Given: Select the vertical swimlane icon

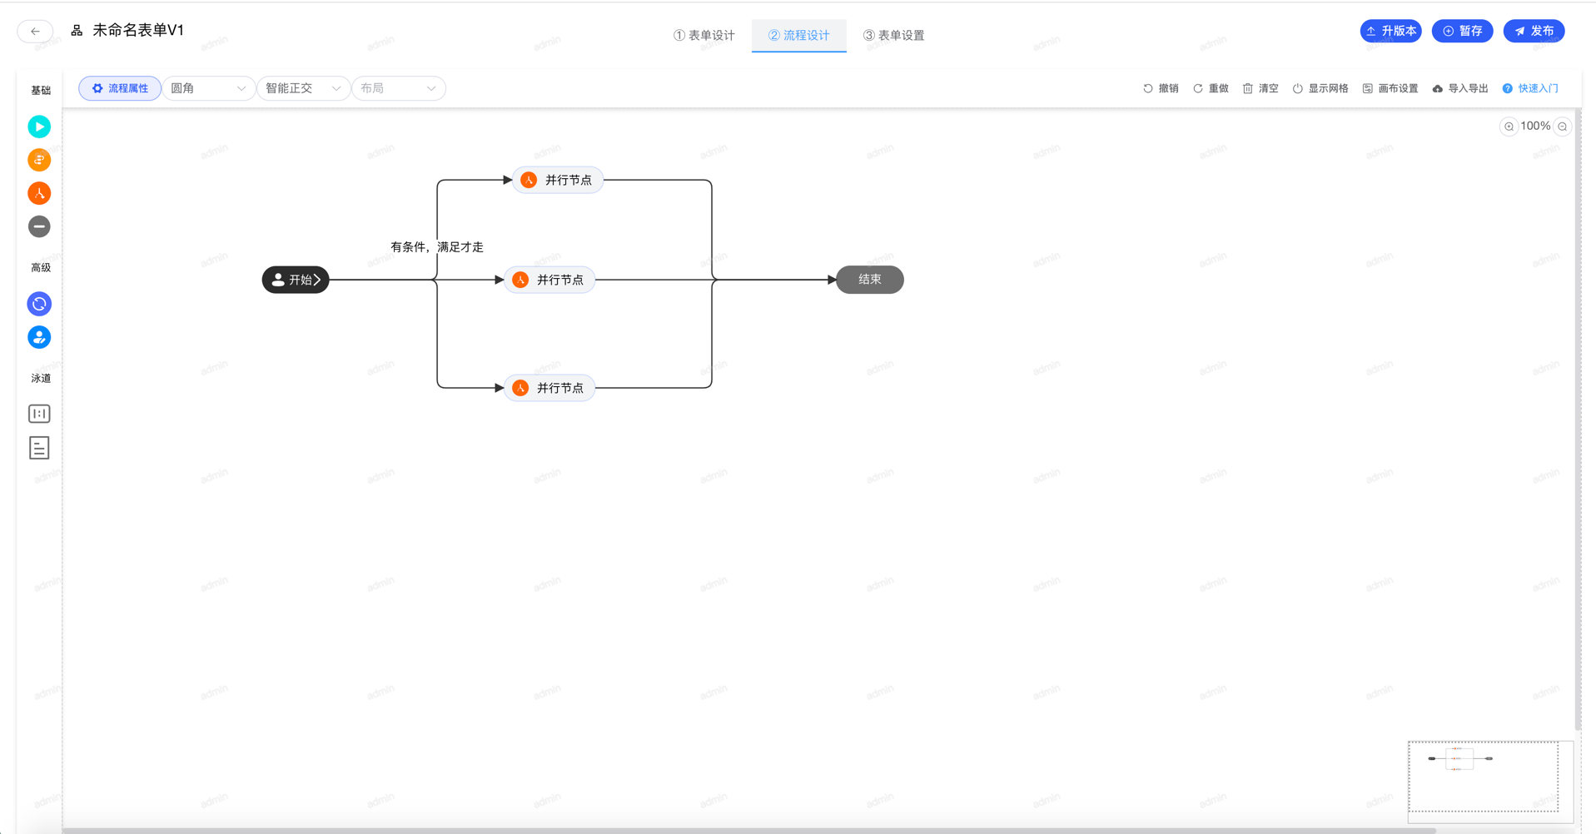Looking at the screenshot, I should click(39, 414).
